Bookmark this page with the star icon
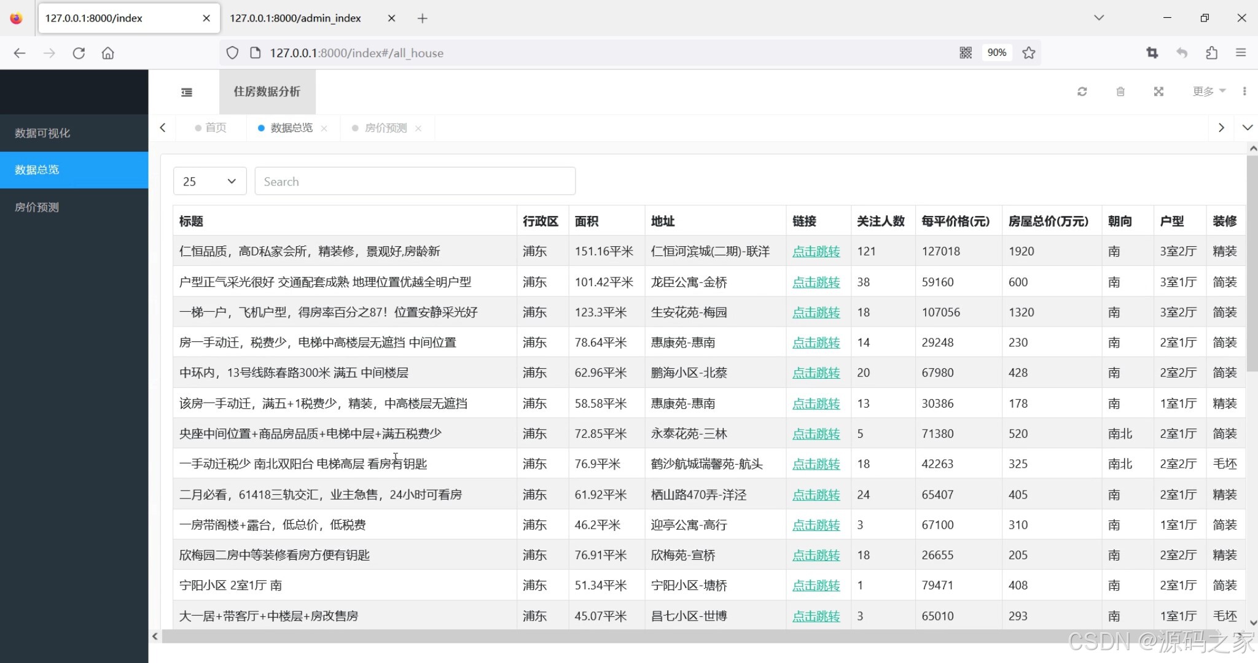 (1029, 53)
